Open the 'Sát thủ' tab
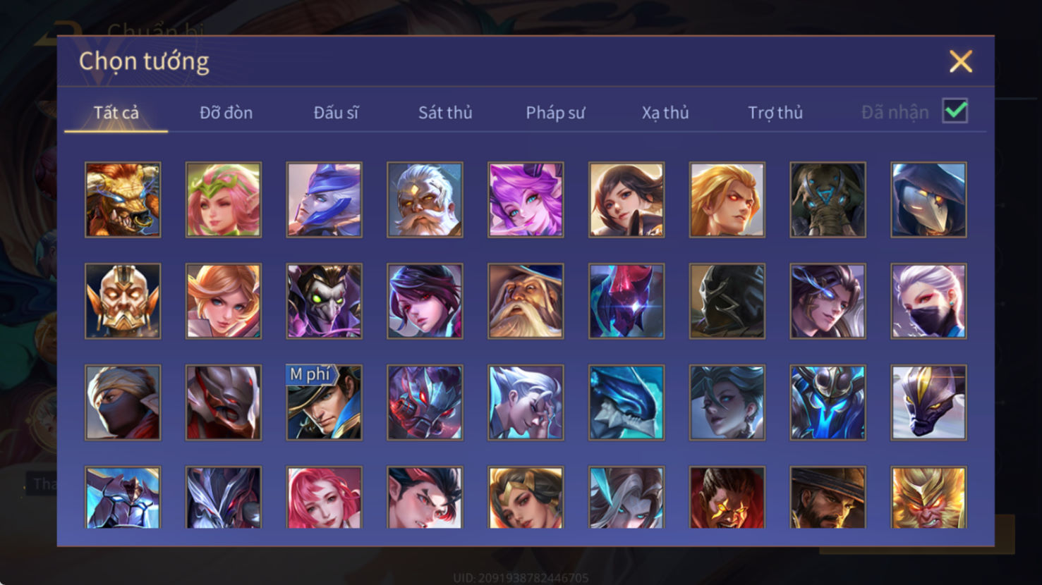The image size is (1042, 585). pyautogui.click(x=445, y=113)
